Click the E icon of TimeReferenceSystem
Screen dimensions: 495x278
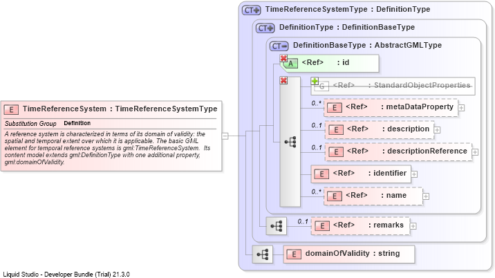pos(11,110)
